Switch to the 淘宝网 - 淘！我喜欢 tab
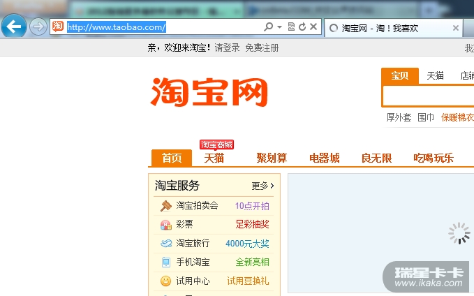Screen dimensions: 474x296 393,28
